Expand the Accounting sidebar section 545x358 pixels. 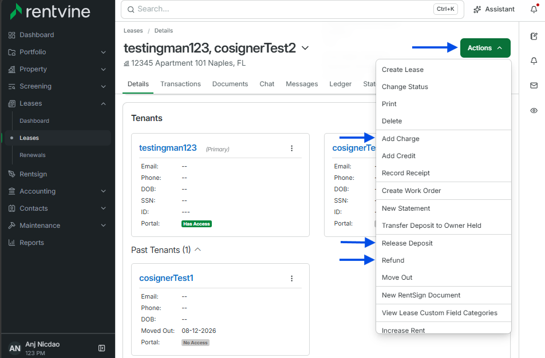[103, 191]
